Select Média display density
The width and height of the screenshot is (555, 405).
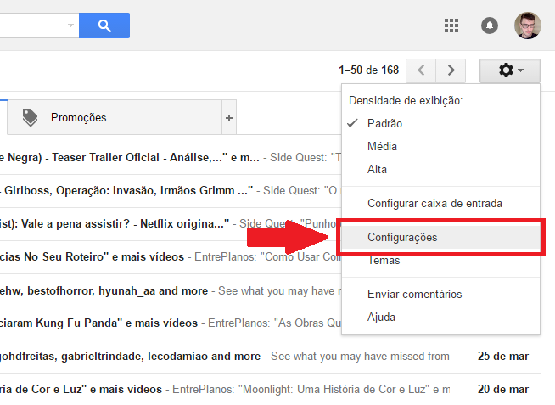click(382, 146)
